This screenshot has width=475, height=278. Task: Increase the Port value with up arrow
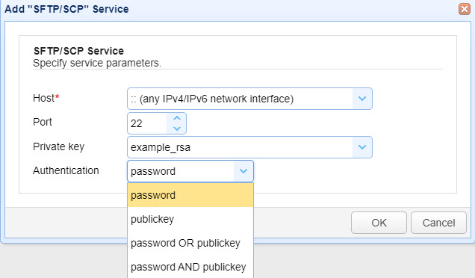click(177, 118)
